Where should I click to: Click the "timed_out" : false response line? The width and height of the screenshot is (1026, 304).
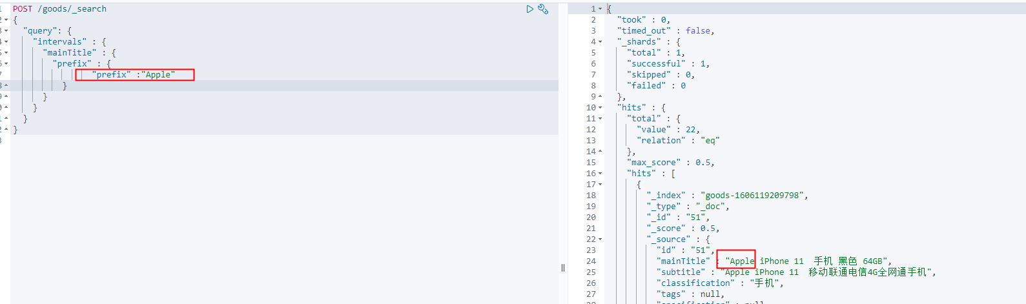click(x=666, y=31)
